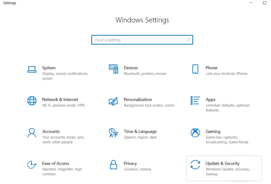Open the Gaming title
This screenshot has width=271, height=184.
point(213,132)
